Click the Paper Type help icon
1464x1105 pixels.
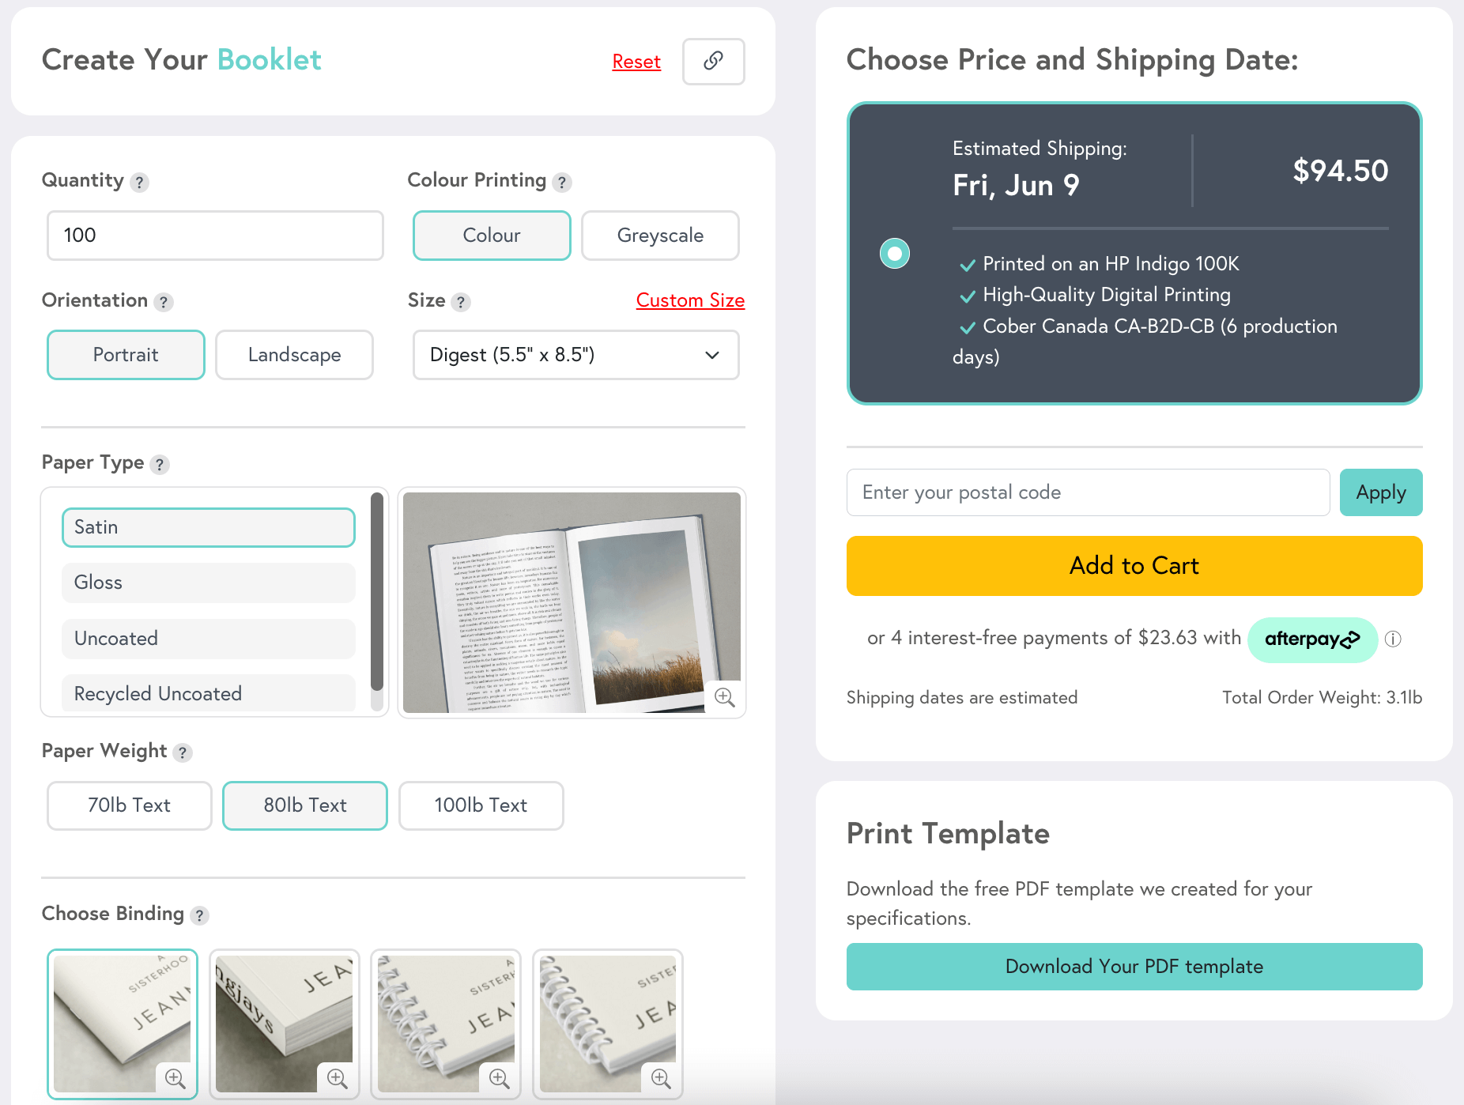pyautogui.click(x=160, y=465)
